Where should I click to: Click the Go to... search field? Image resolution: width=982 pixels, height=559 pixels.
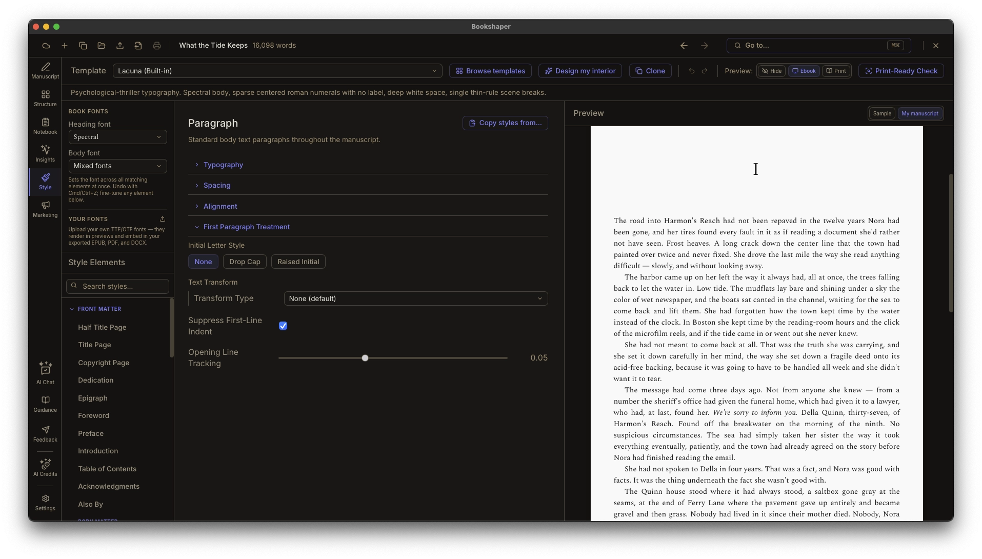pos(818,46)
